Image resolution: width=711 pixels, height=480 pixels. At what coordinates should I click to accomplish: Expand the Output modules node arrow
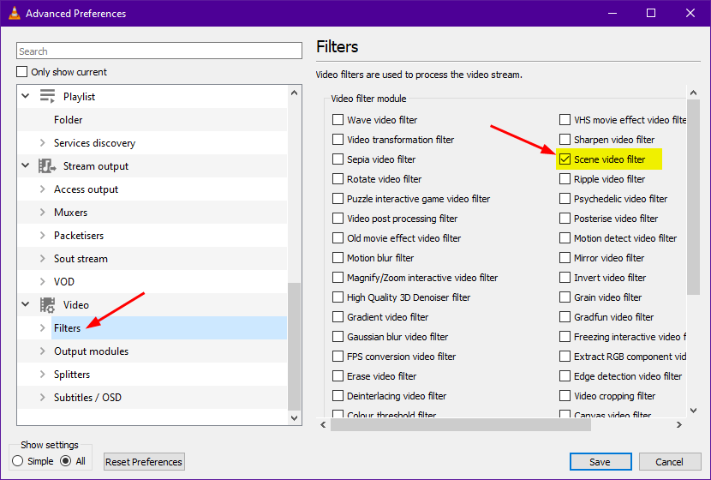[43, 351]
